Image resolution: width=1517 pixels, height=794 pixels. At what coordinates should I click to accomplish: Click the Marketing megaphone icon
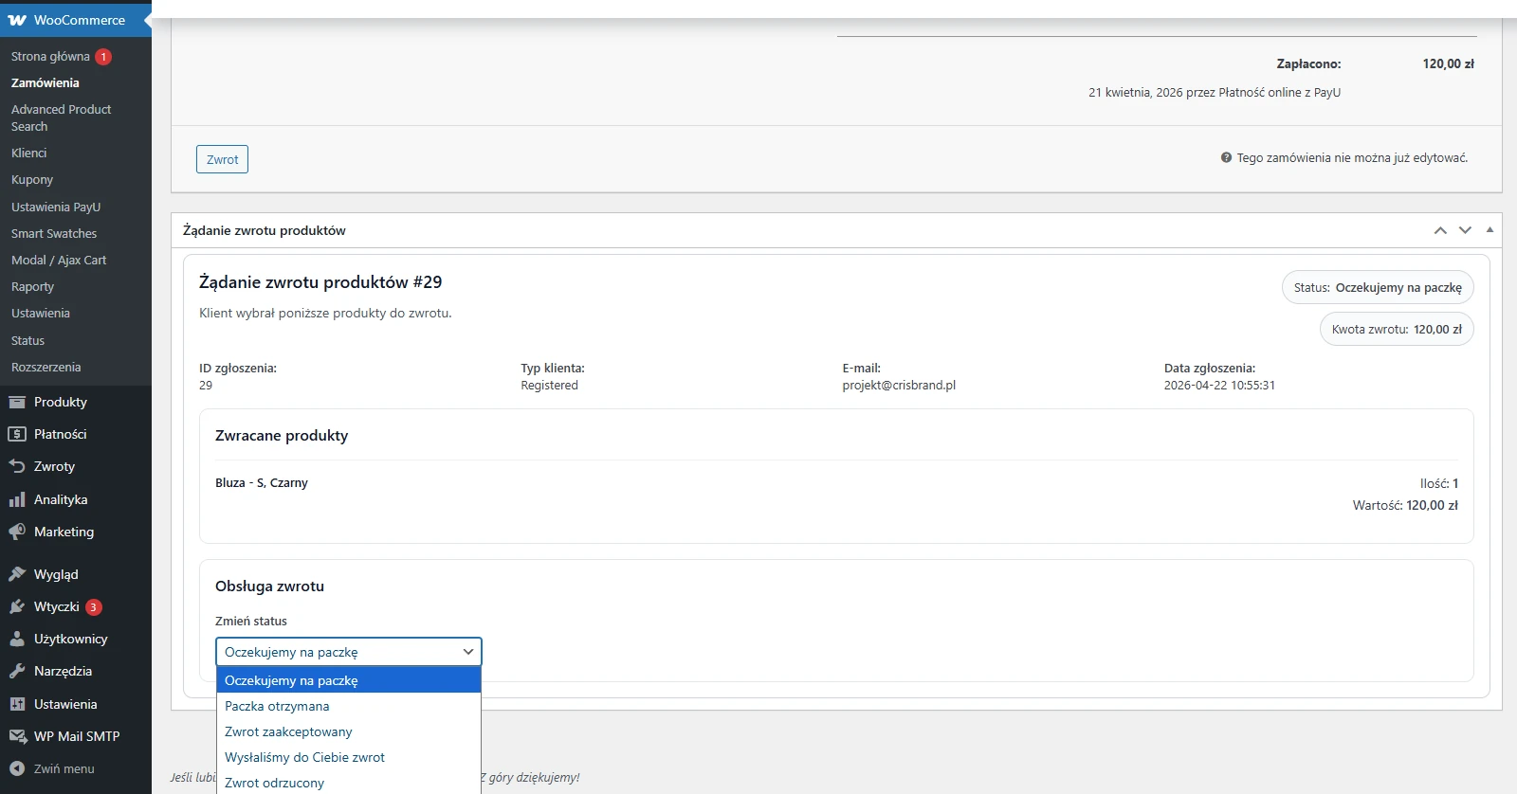17,532
